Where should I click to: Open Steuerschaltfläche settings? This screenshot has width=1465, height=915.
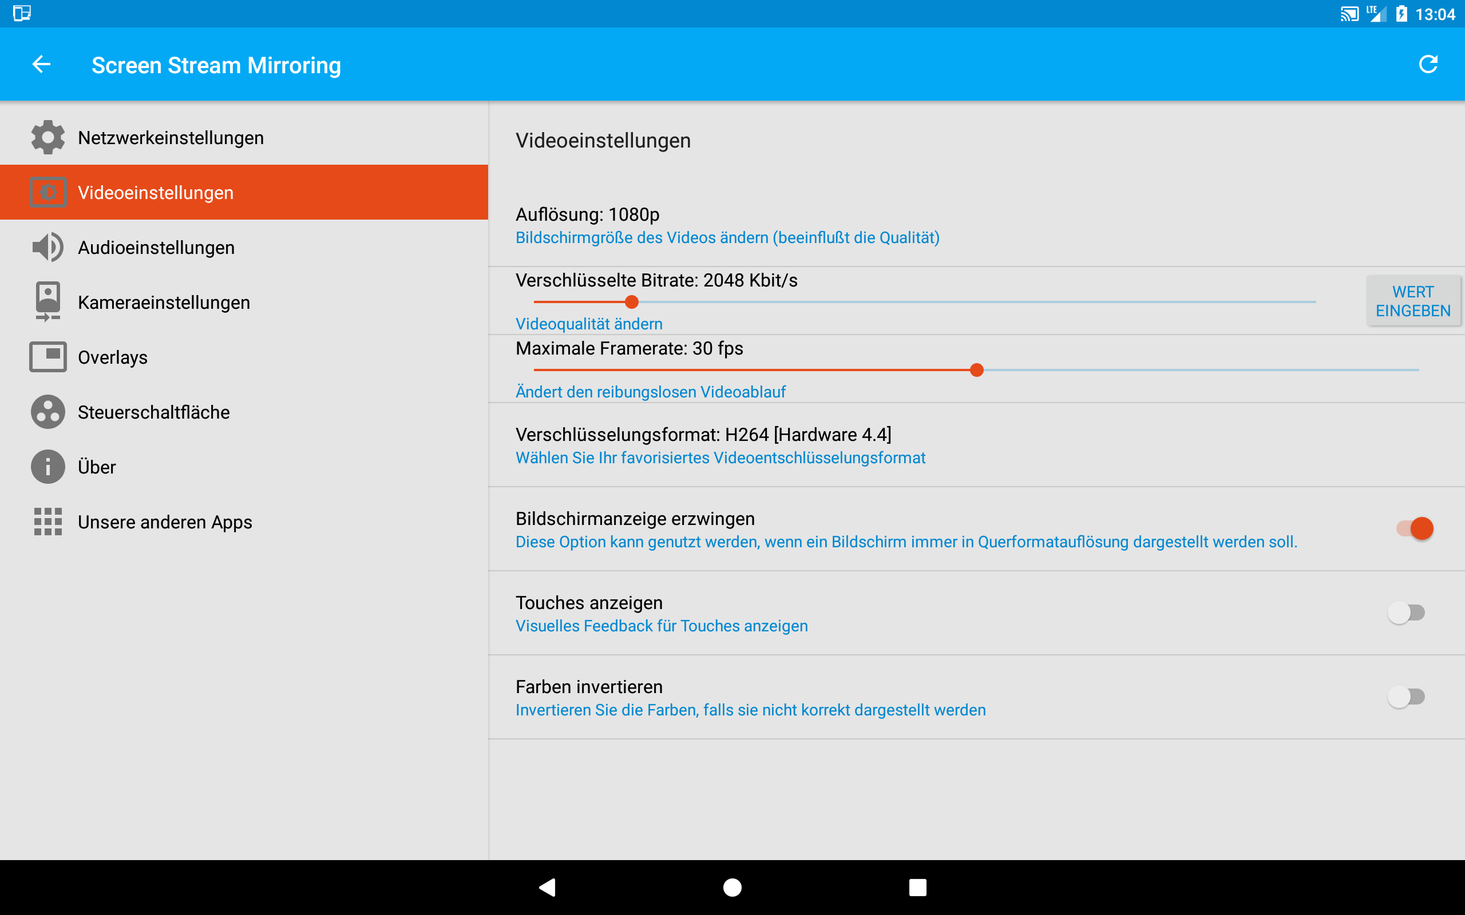click(x=244, y=412)
